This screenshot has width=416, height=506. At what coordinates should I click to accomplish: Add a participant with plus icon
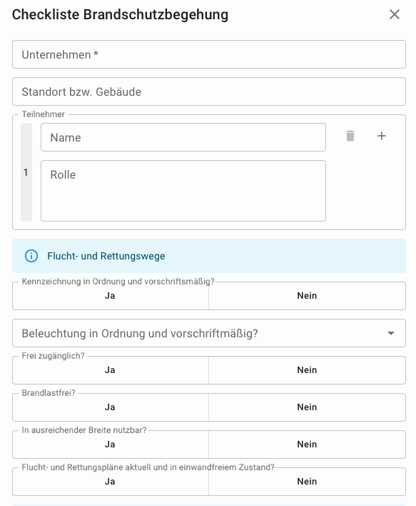click(382, 136)
